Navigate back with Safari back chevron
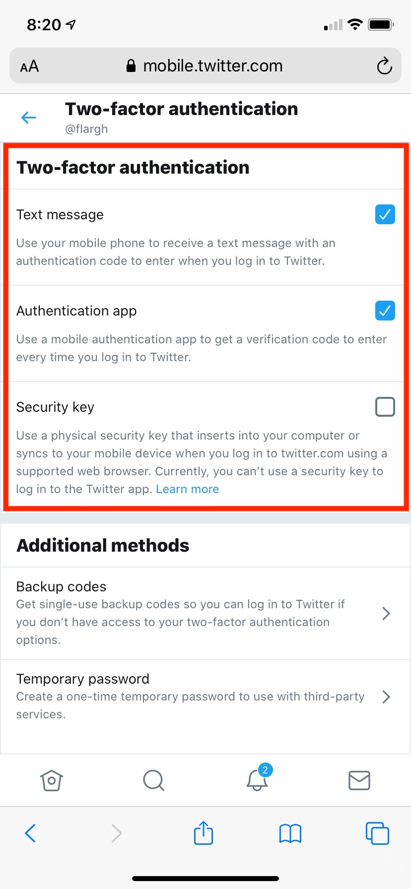 click(x=30, y=833)
